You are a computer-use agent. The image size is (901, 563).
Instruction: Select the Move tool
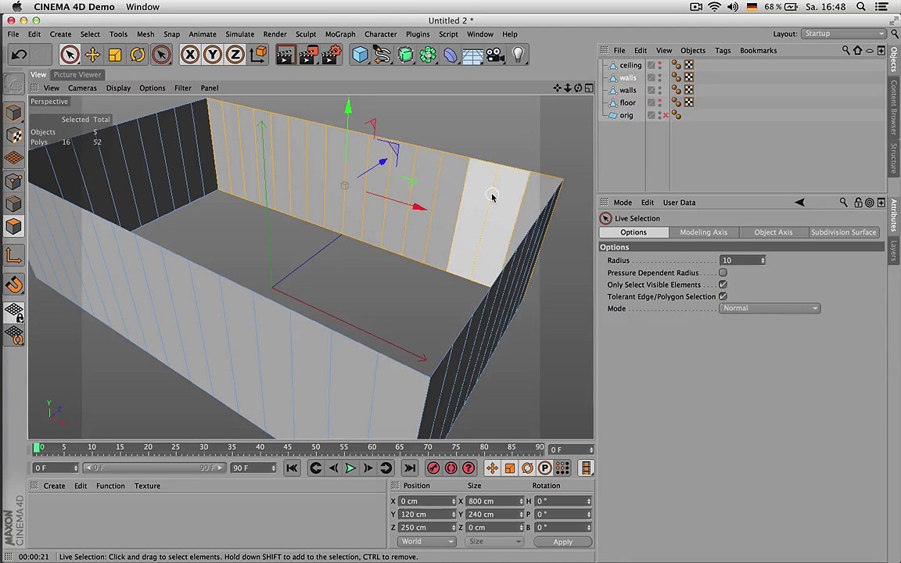(92, 55)
